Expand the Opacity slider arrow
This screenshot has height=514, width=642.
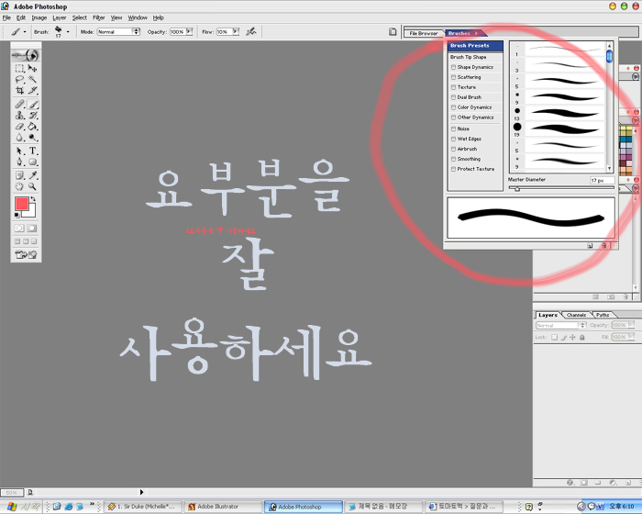click(x=189, y=31)
